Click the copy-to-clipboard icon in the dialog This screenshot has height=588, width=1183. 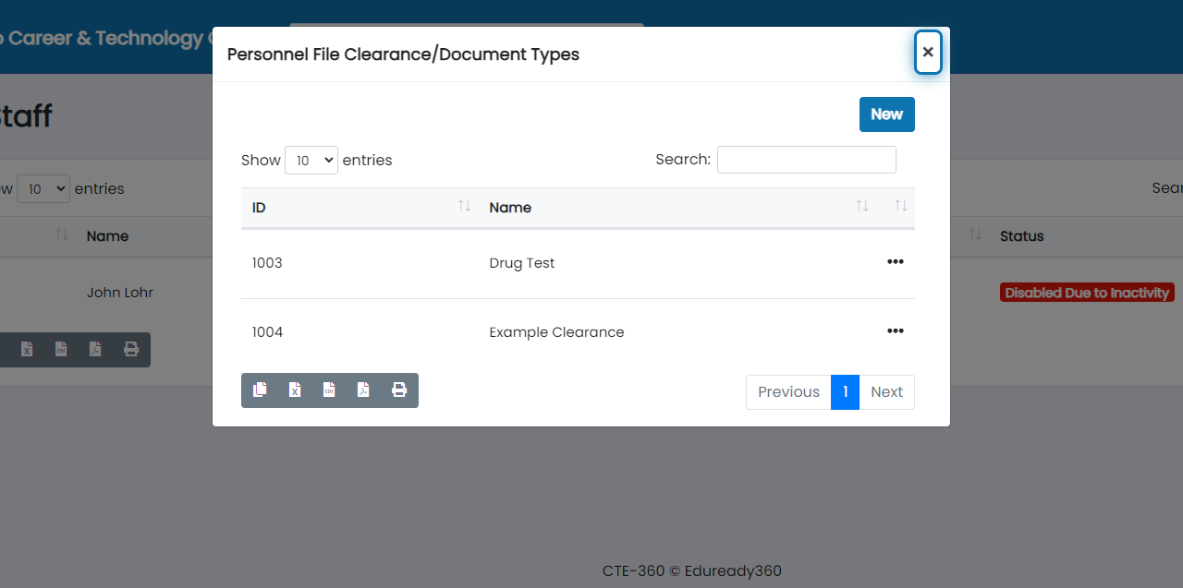pyautogui.click(x=261, y=390)
